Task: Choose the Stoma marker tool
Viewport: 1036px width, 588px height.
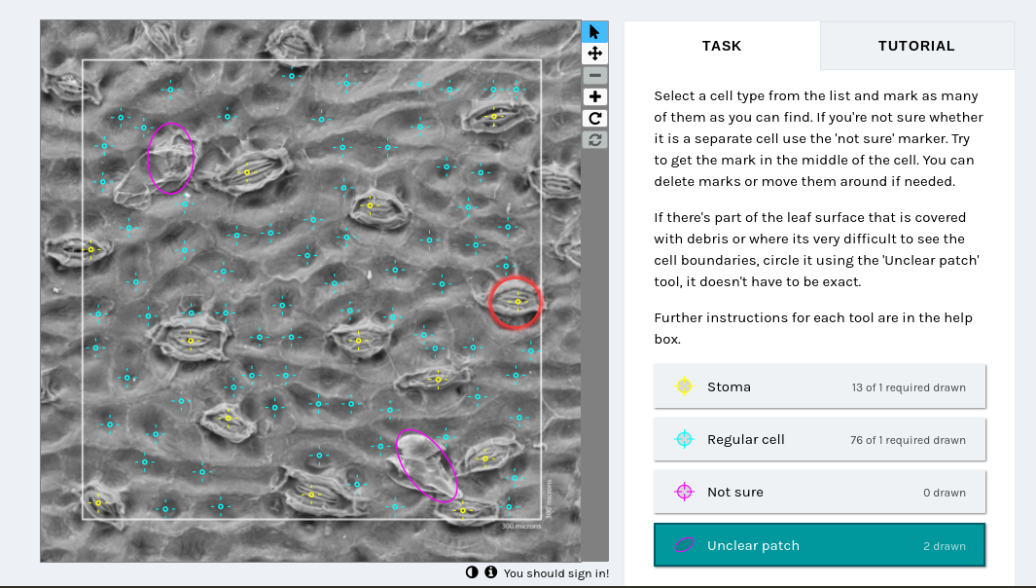Action: point(819,386)
